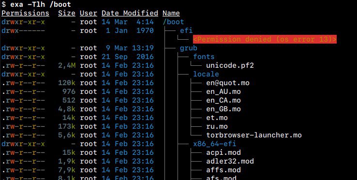Select the efi directory entry

coord(186,30)
